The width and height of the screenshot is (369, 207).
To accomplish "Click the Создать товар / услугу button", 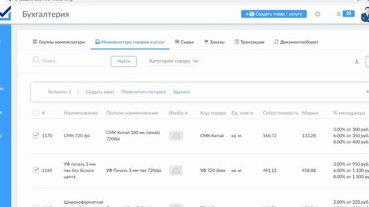I will 274,14.
